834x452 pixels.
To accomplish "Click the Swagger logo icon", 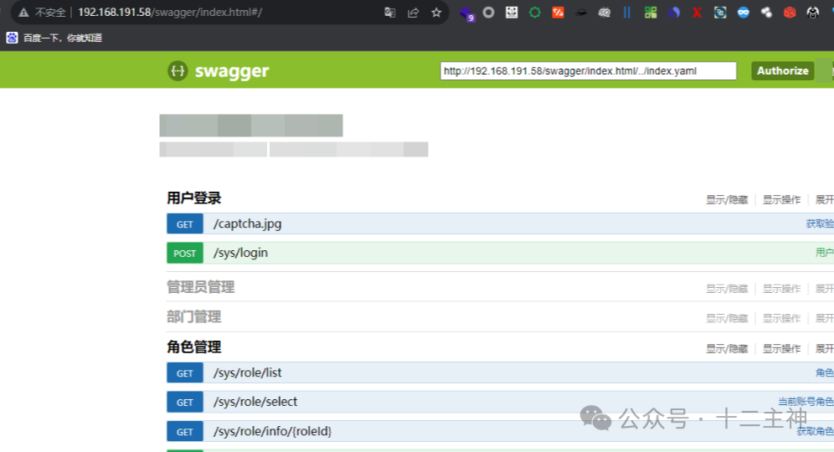I will 178,70.
